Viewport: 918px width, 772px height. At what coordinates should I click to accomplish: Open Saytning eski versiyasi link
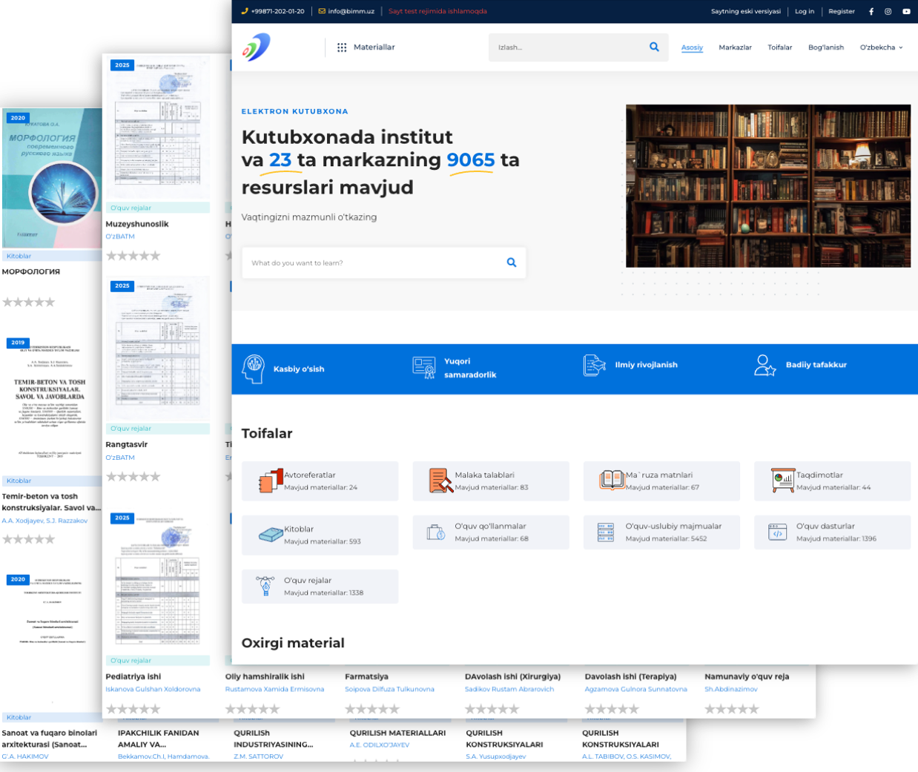745,12
